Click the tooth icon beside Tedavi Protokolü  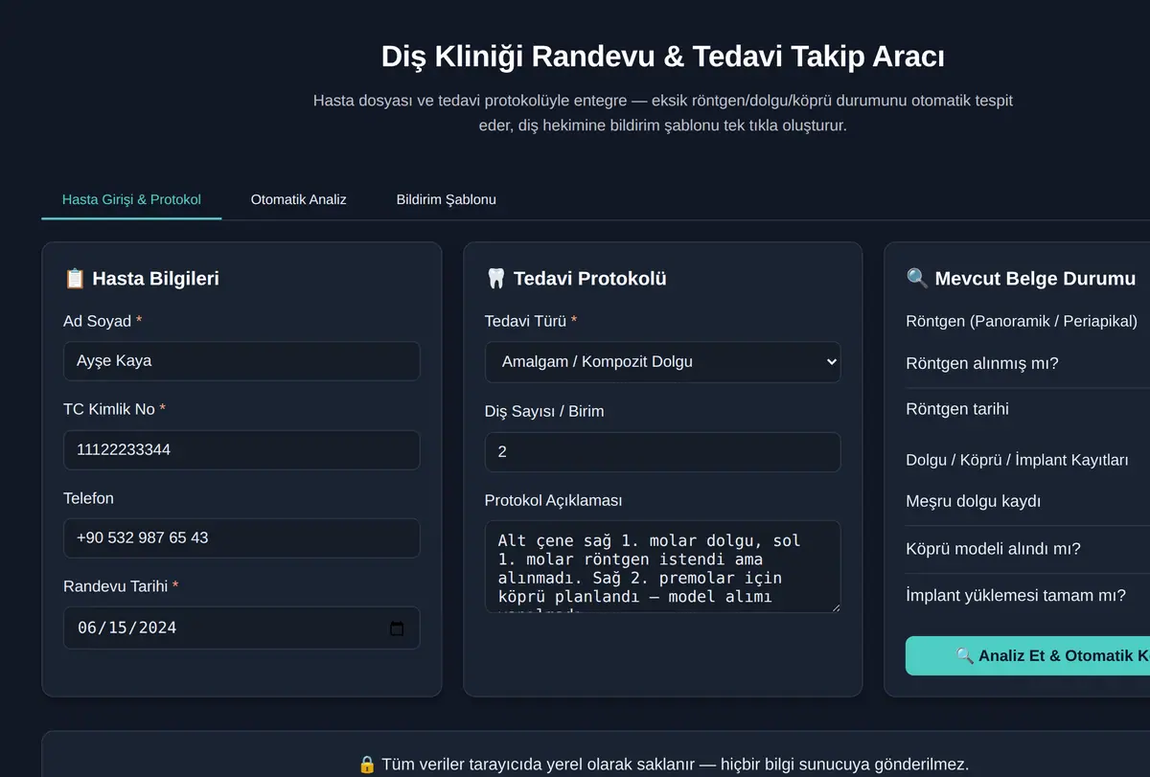point(495,279)
